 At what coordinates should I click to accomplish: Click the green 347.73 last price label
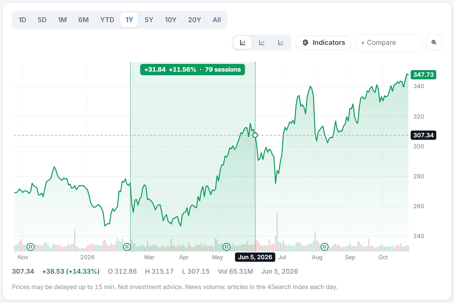(423, 75)
